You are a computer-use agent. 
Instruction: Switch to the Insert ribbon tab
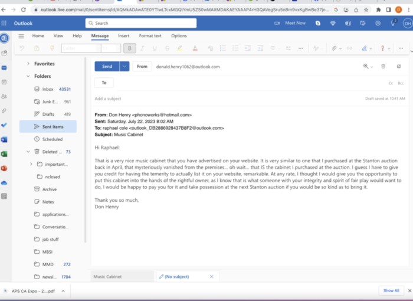pos(123,36)
